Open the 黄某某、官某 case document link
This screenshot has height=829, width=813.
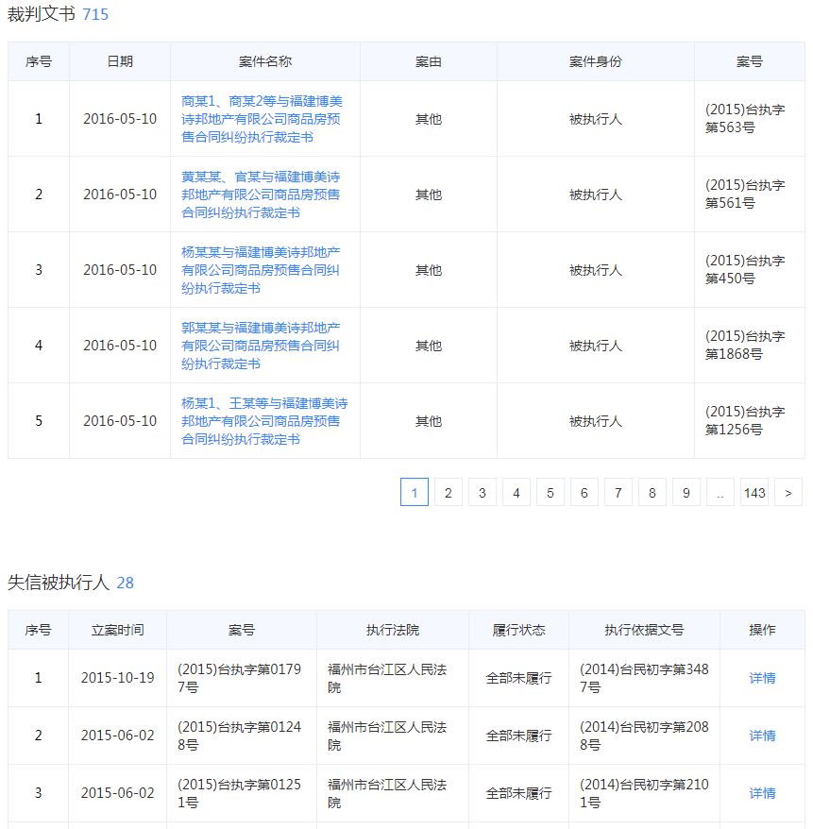266,195
